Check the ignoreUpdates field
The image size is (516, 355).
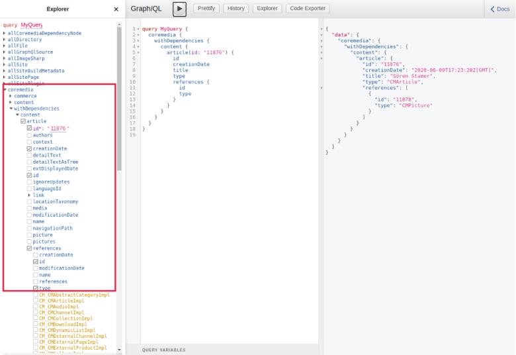(x=29, y=182)
